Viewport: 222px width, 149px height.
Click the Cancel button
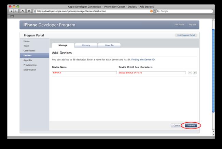[177, 125]
